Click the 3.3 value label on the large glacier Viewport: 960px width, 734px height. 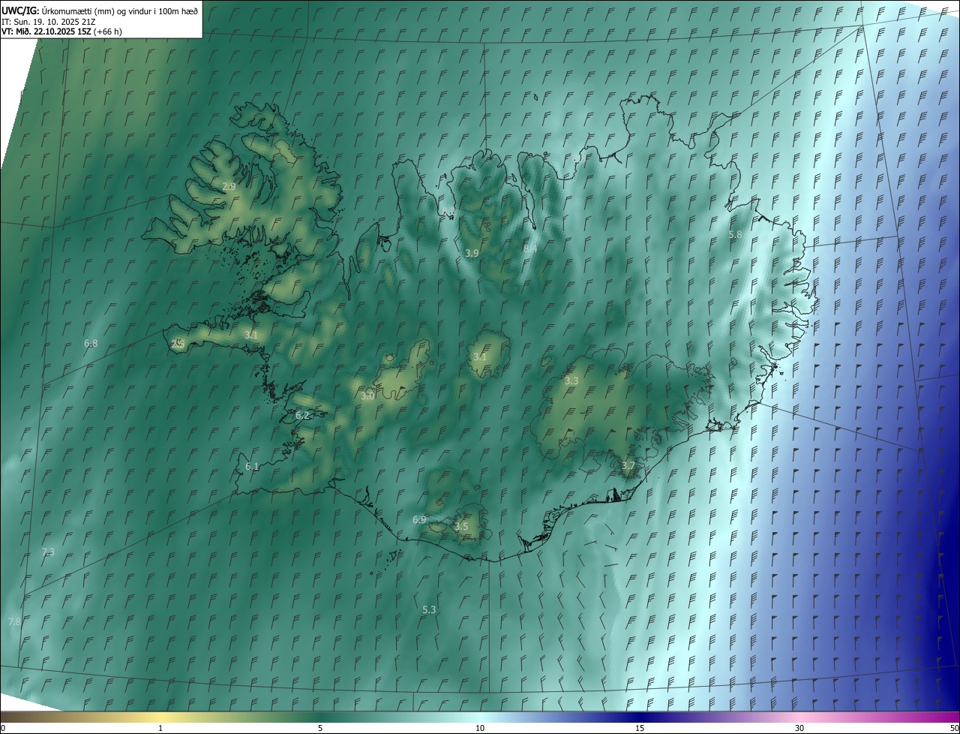point(571,381)
